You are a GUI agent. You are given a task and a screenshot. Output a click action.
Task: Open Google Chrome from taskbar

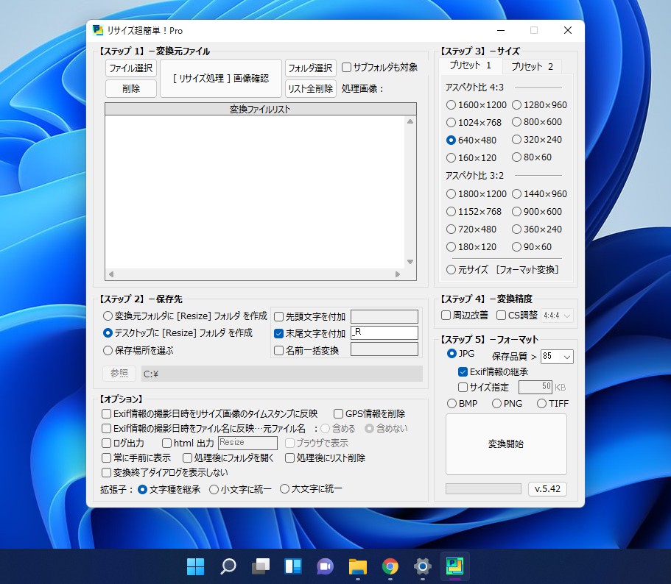[x=390, y=566]
